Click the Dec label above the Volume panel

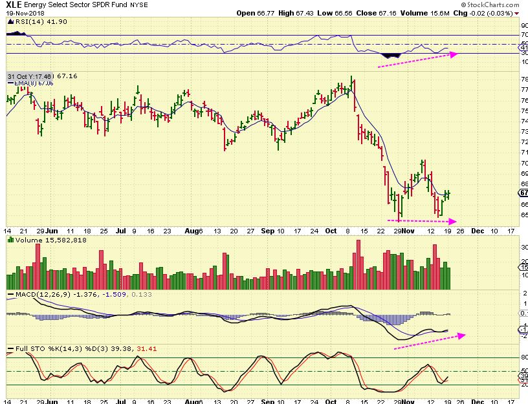(x=478, y=231)
